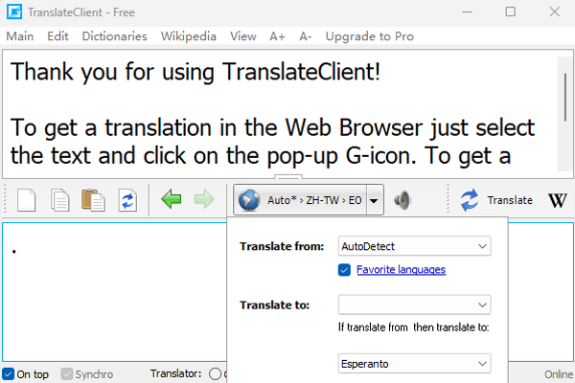Go back with the green left arrow
The height and width of the screenshot is (383, 575).
coord(171,199)
